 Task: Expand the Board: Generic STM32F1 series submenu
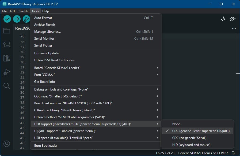tap(96, 68)
